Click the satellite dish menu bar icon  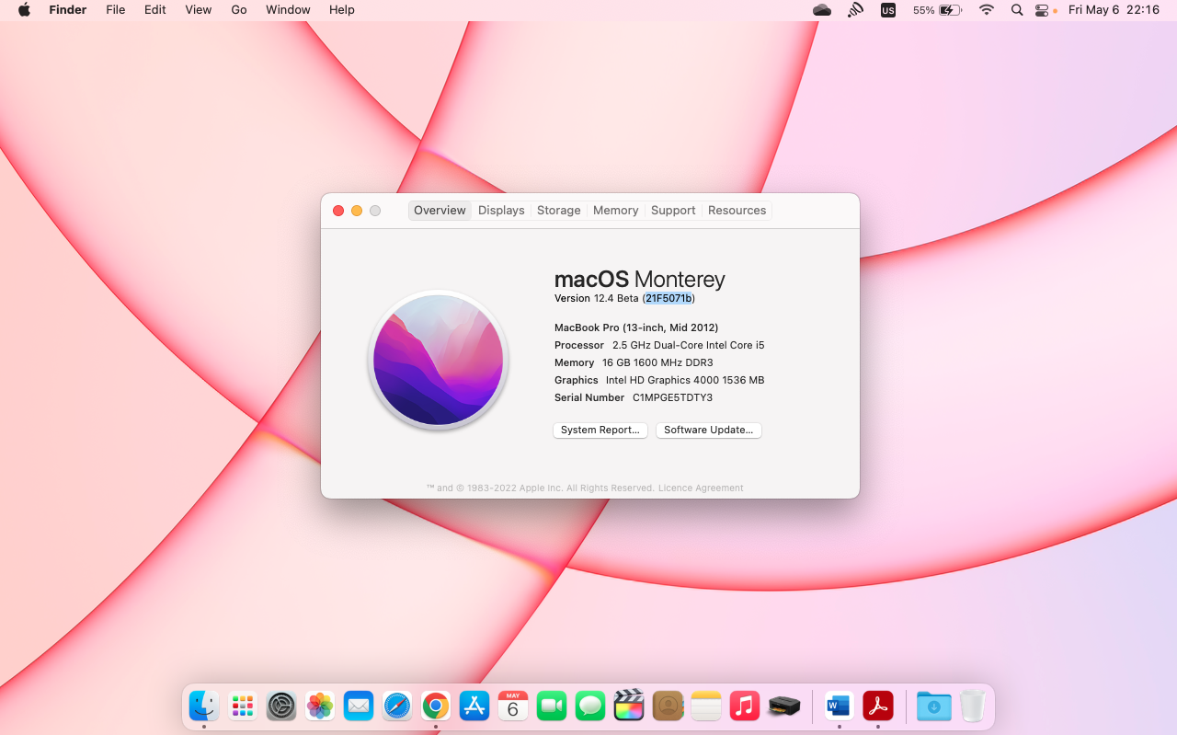point(855,10)
